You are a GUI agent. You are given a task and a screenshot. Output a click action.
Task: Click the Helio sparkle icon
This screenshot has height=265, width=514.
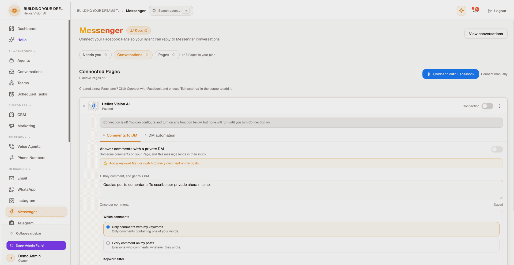coord(12,40)
